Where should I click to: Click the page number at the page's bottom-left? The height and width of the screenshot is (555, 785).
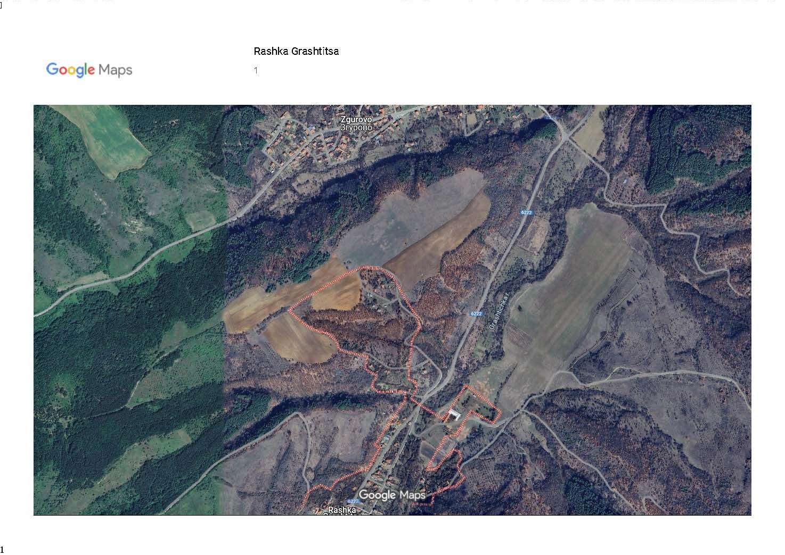(x=3, y=549)
